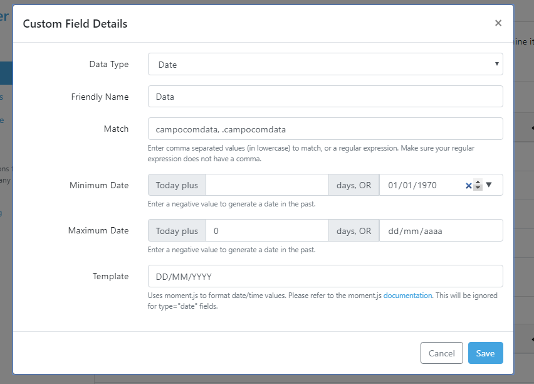534x384 pixels.
Task: Click the 'Data Type' label
Action: coord(109,64)
